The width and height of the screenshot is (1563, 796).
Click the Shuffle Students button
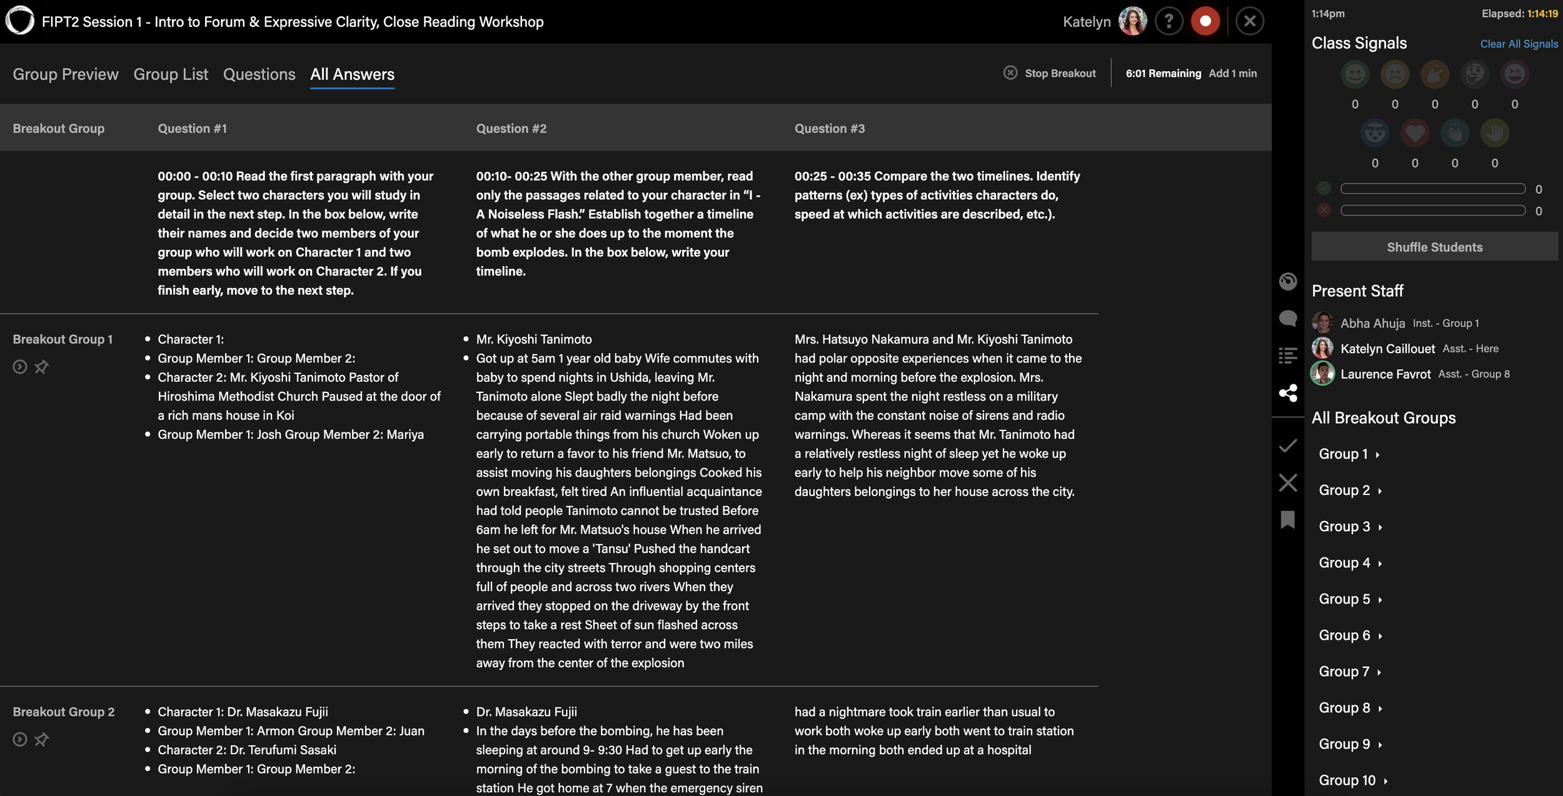click(x=1434, y=247)
